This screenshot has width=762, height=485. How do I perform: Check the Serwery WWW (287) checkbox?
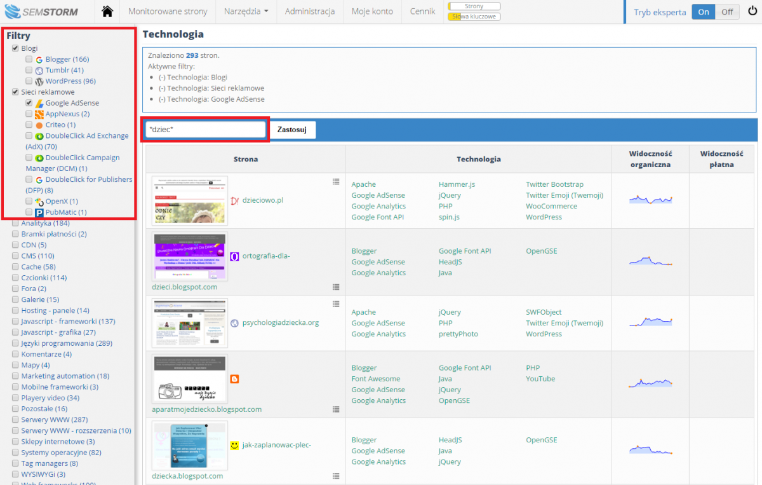tap(15, 420)
